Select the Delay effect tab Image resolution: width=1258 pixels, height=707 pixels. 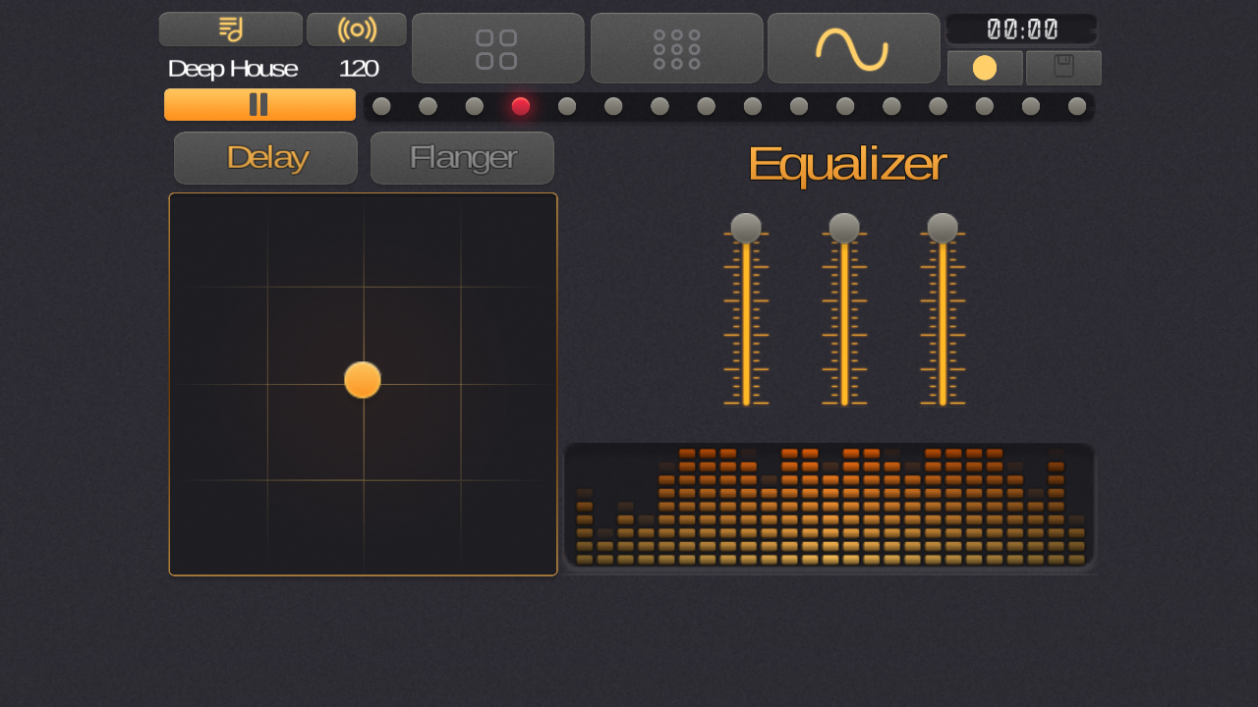(x=265, y=158)
